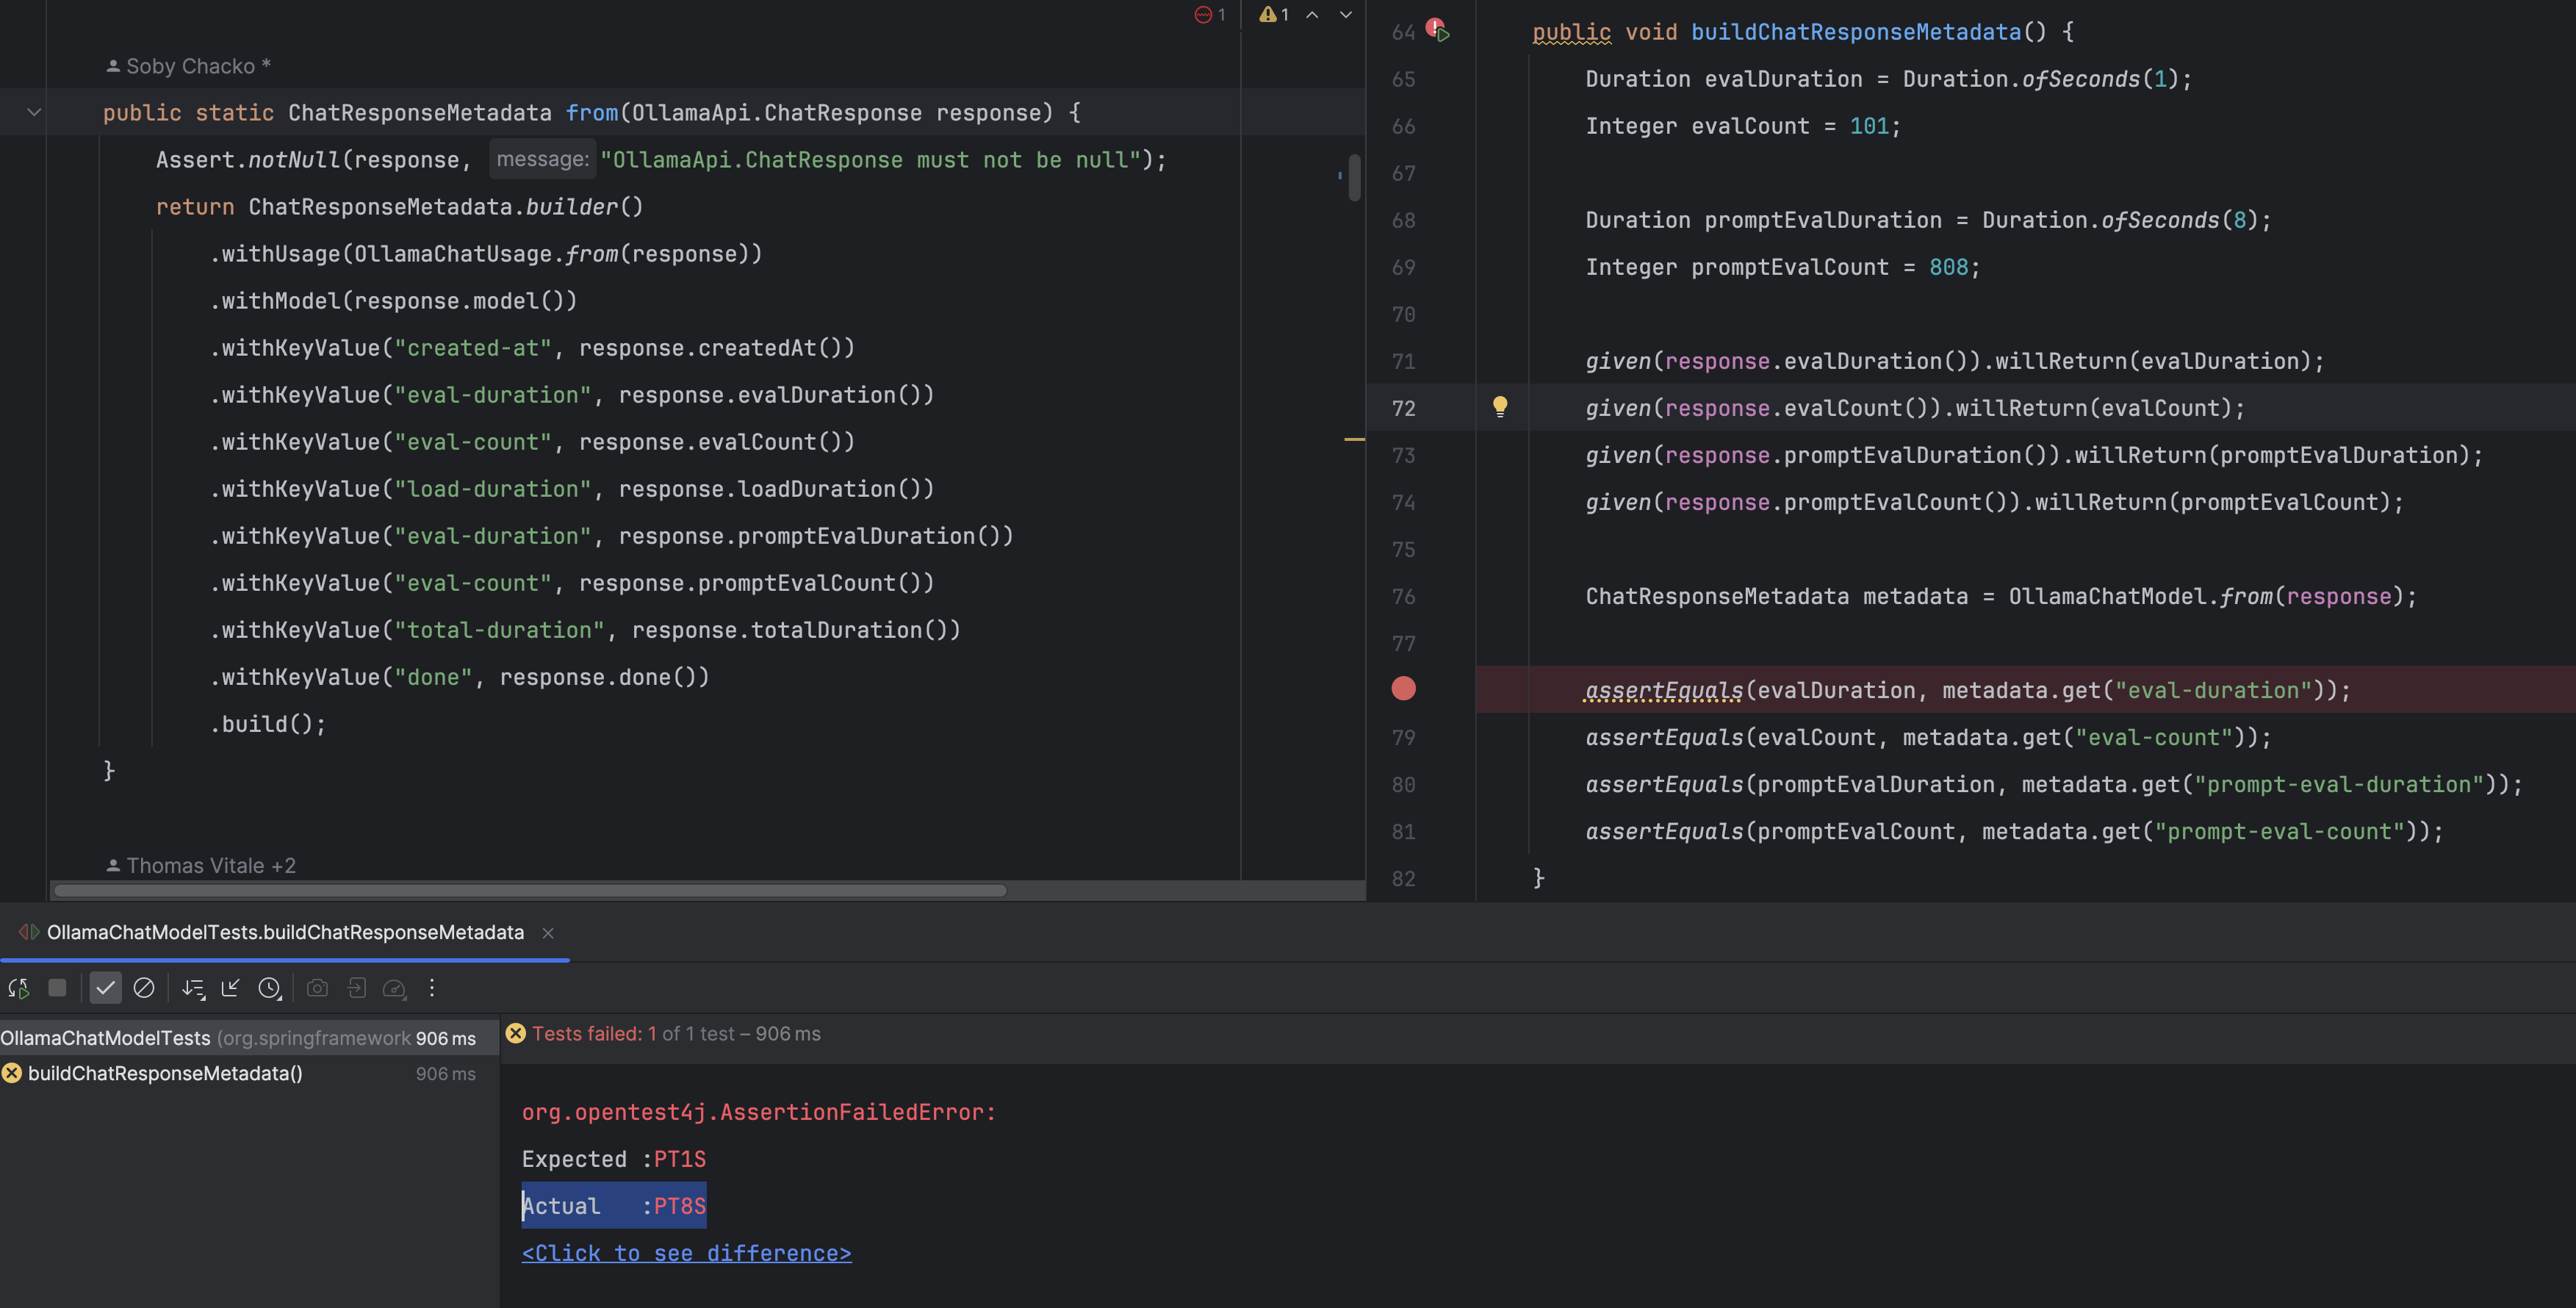The image size is (2576, 1308).
Task: Go to next highlighted error arrow
Action: [x=1346, y=14]
